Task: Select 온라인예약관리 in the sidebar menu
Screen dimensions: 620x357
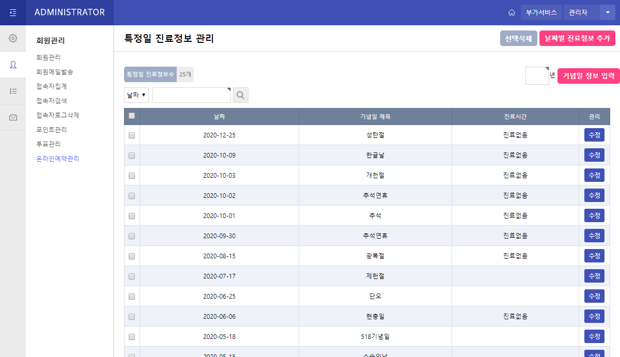Action: [57, 159]
